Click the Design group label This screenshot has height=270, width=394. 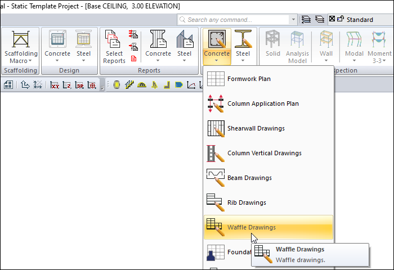(69, 70)
